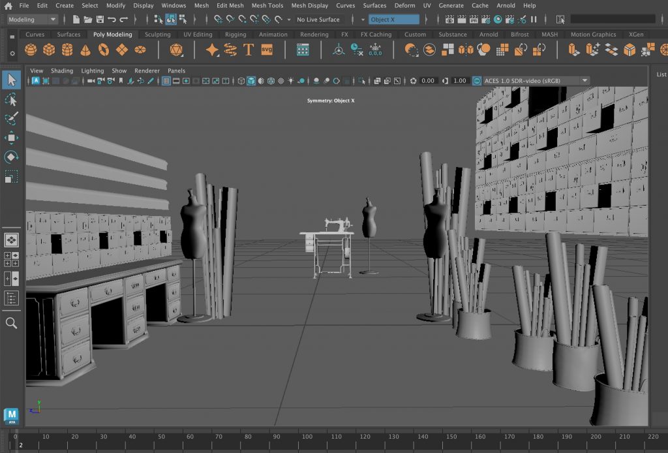Image resolution: width=668 pixels, height=453 pixels.
Task: Toggle the viewport grid display
Action: click(166, 81)
